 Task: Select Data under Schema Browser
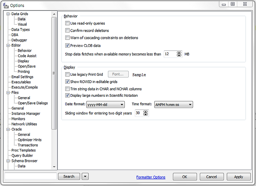click(22, 166)
